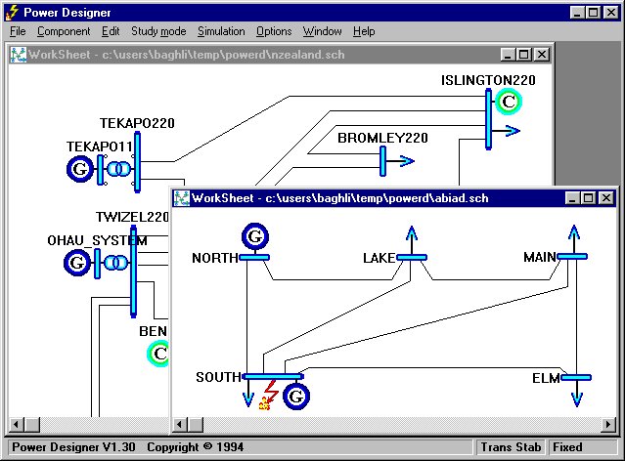Screen dimensions: 625x461
Task: Select the ISLINGTON220 vertical busbar
Action: (x=488, y=119)
